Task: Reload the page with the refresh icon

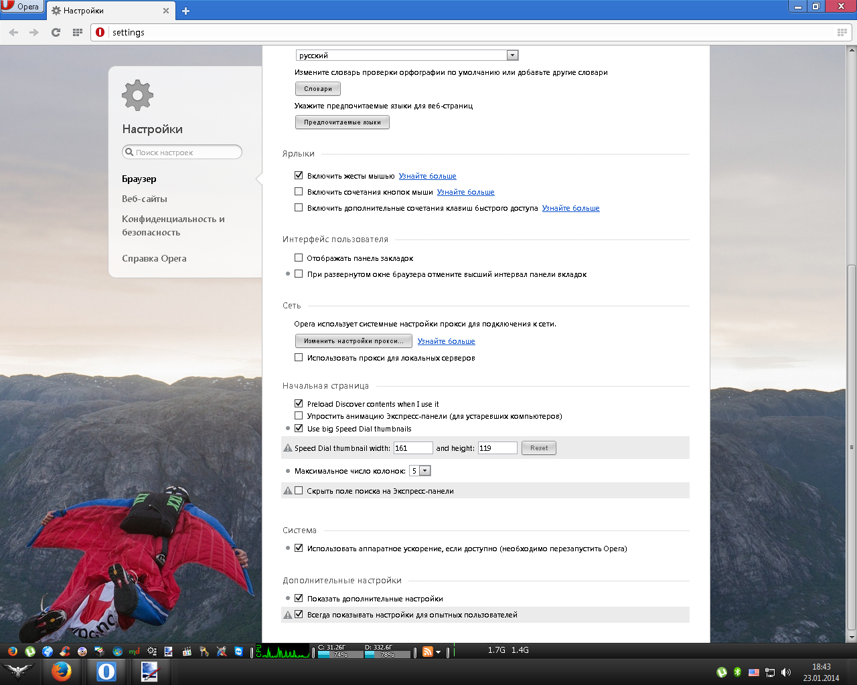Action: [56, 32]
